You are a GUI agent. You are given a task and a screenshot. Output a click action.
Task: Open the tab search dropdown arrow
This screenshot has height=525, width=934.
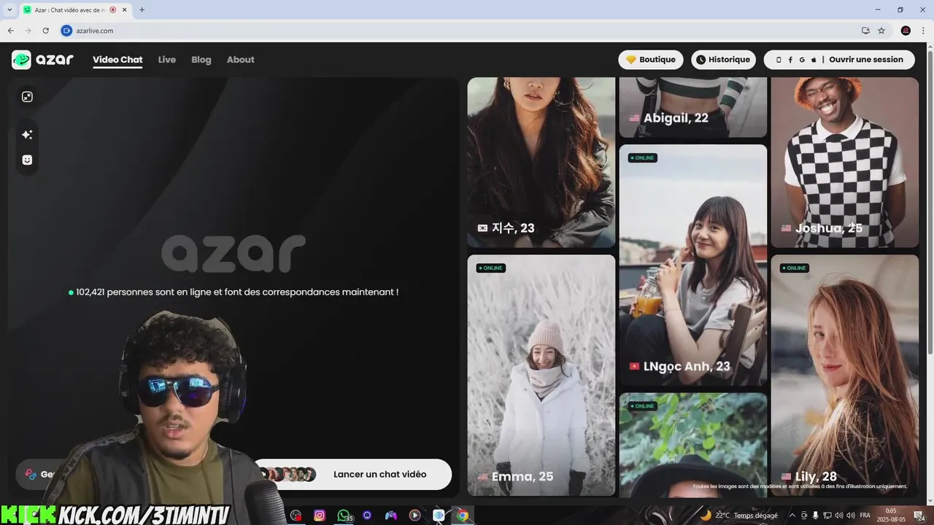(x=9, y=9)
